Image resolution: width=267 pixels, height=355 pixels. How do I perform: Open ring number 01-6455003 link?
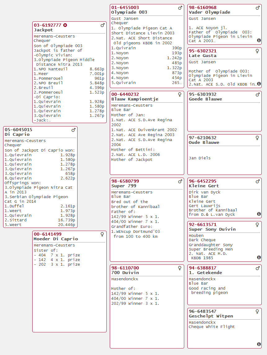[x=125, y=7]
